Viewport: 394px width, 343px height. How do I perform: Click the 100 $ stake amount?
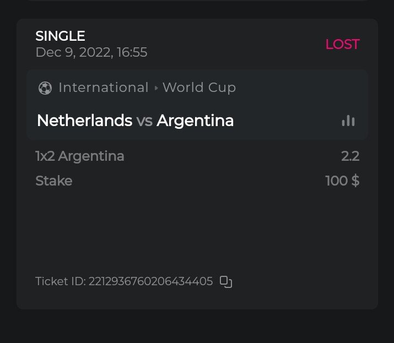[342, 181]
